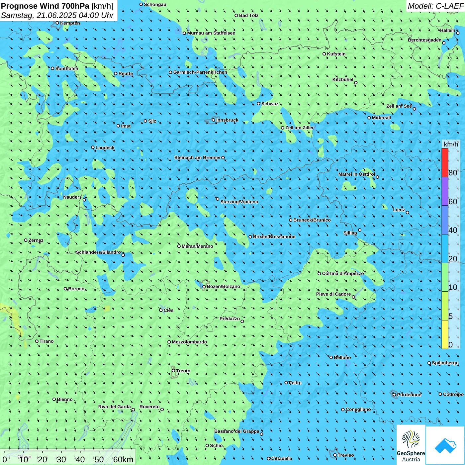
Task: Click the 'Samstag, 21.06.2025 04:00 Uhr' date text
Action: pos(57,15)
